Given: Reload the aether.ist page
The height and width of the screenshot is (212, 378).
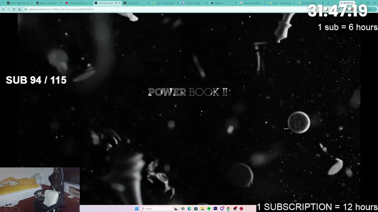Looking at the screenshot, I should (14, 9).
